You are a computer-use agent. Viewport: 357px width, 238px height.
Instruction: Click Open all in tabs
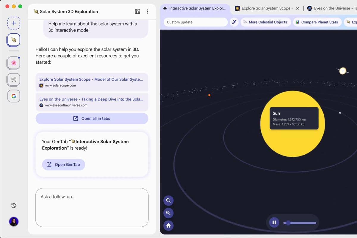tap(92, 118)
